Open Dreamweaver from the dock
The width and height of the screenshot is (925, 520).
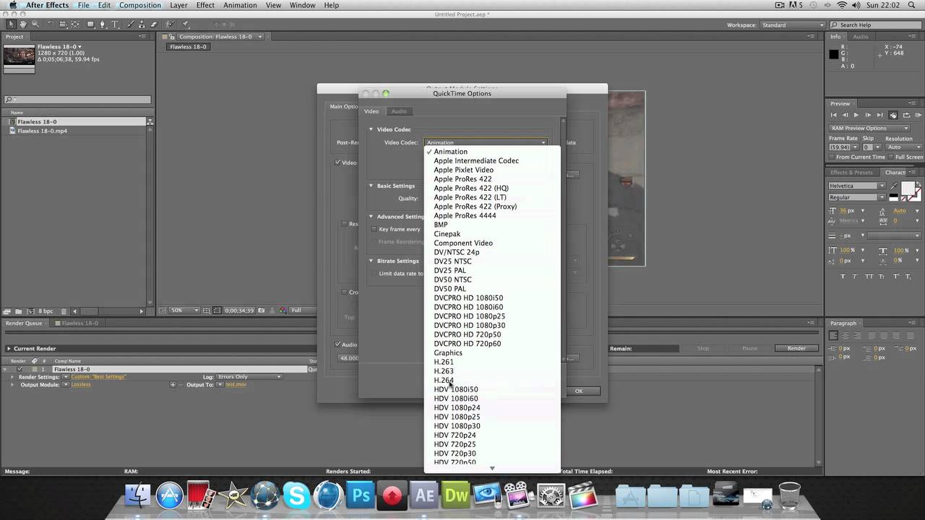[x=456, y=496]
